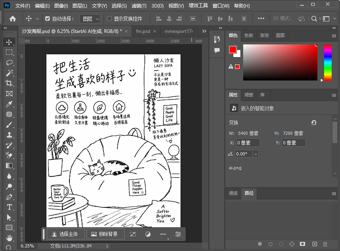The width and height of the screenshot is (340, 251).
Task: Open the 文件(F) menu
Action: (x=23, y=6)
